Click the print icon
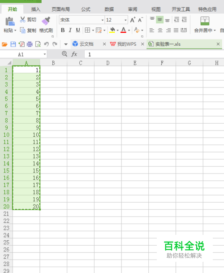This screenshot has height=273, width=224. (30, 44)
